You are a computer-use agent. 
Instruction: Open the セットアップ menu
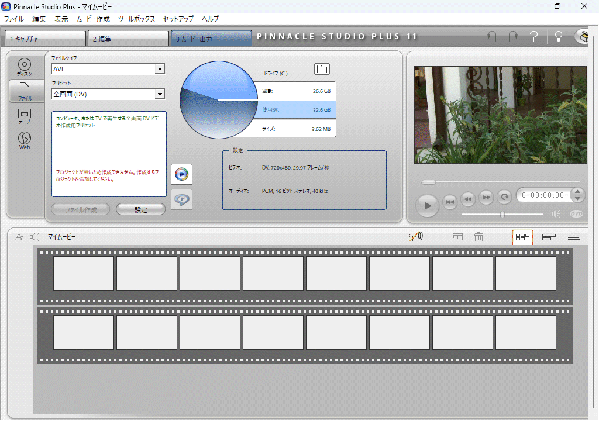pyautogui.click(x=178, y=19)
